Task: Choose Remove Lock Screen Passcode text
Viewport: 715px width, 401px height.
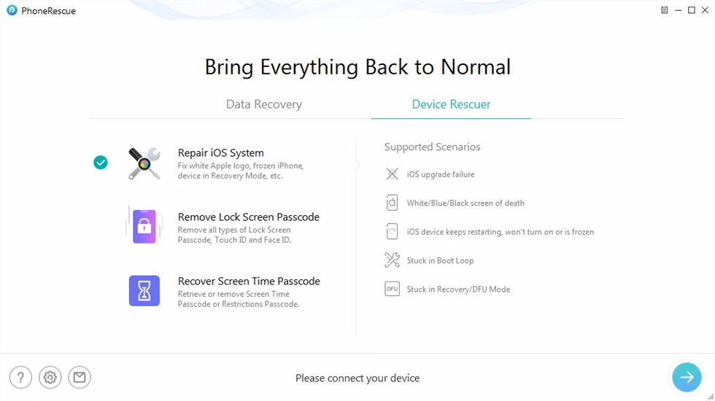Action: click(248, 217)
